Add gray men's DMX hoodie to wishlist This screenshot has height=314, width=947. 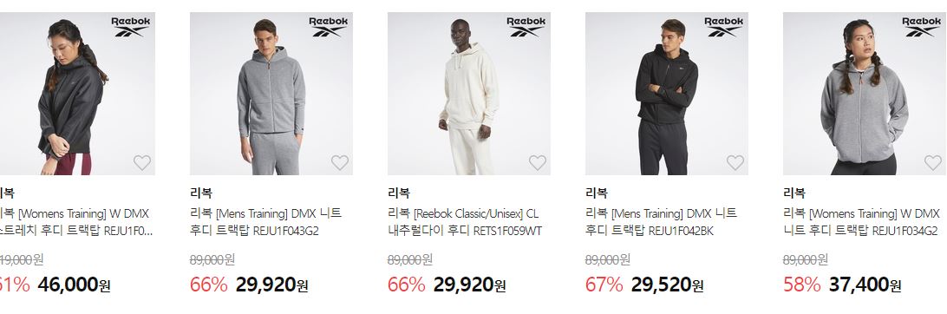tap(340, 162)
